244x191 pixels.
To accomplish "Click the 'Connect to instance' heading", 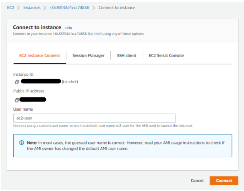I will pyautogui.click(x=37, y=27).
